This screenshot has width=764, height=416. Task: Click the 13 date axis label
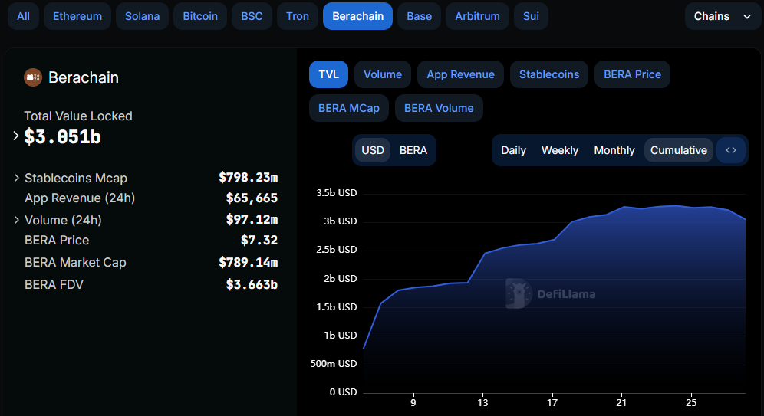pos(482,402)
